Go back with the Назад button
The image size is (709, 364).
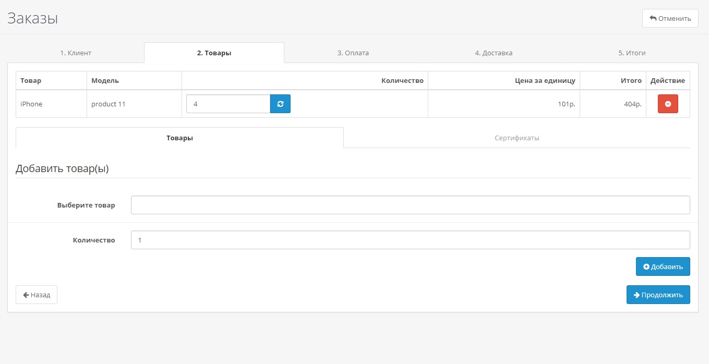pyautogui.click(x=37, y=295)
